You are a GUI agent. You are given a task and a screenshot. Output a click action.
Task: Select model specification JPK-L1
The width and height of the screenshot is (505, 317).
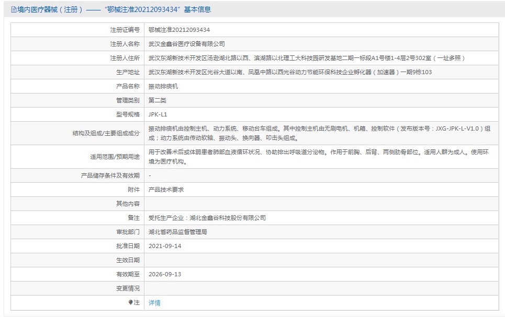pyautogui.click(x=158, y=114)
